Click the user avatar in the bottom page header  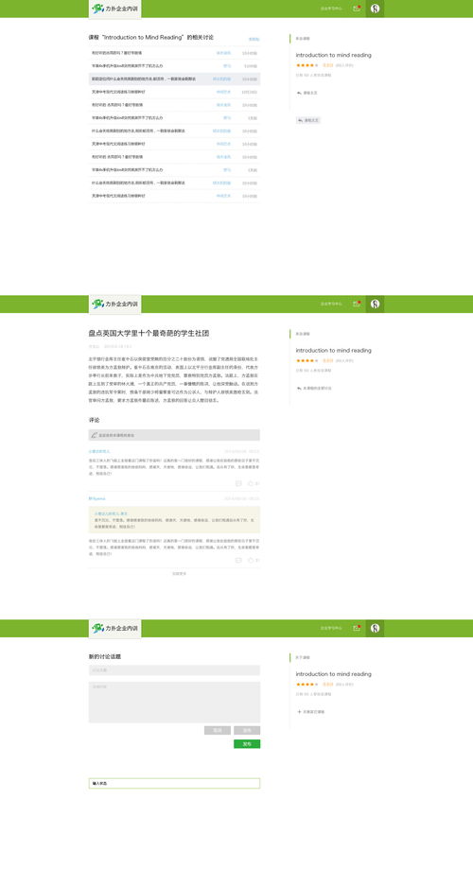[x=375, y=628]
